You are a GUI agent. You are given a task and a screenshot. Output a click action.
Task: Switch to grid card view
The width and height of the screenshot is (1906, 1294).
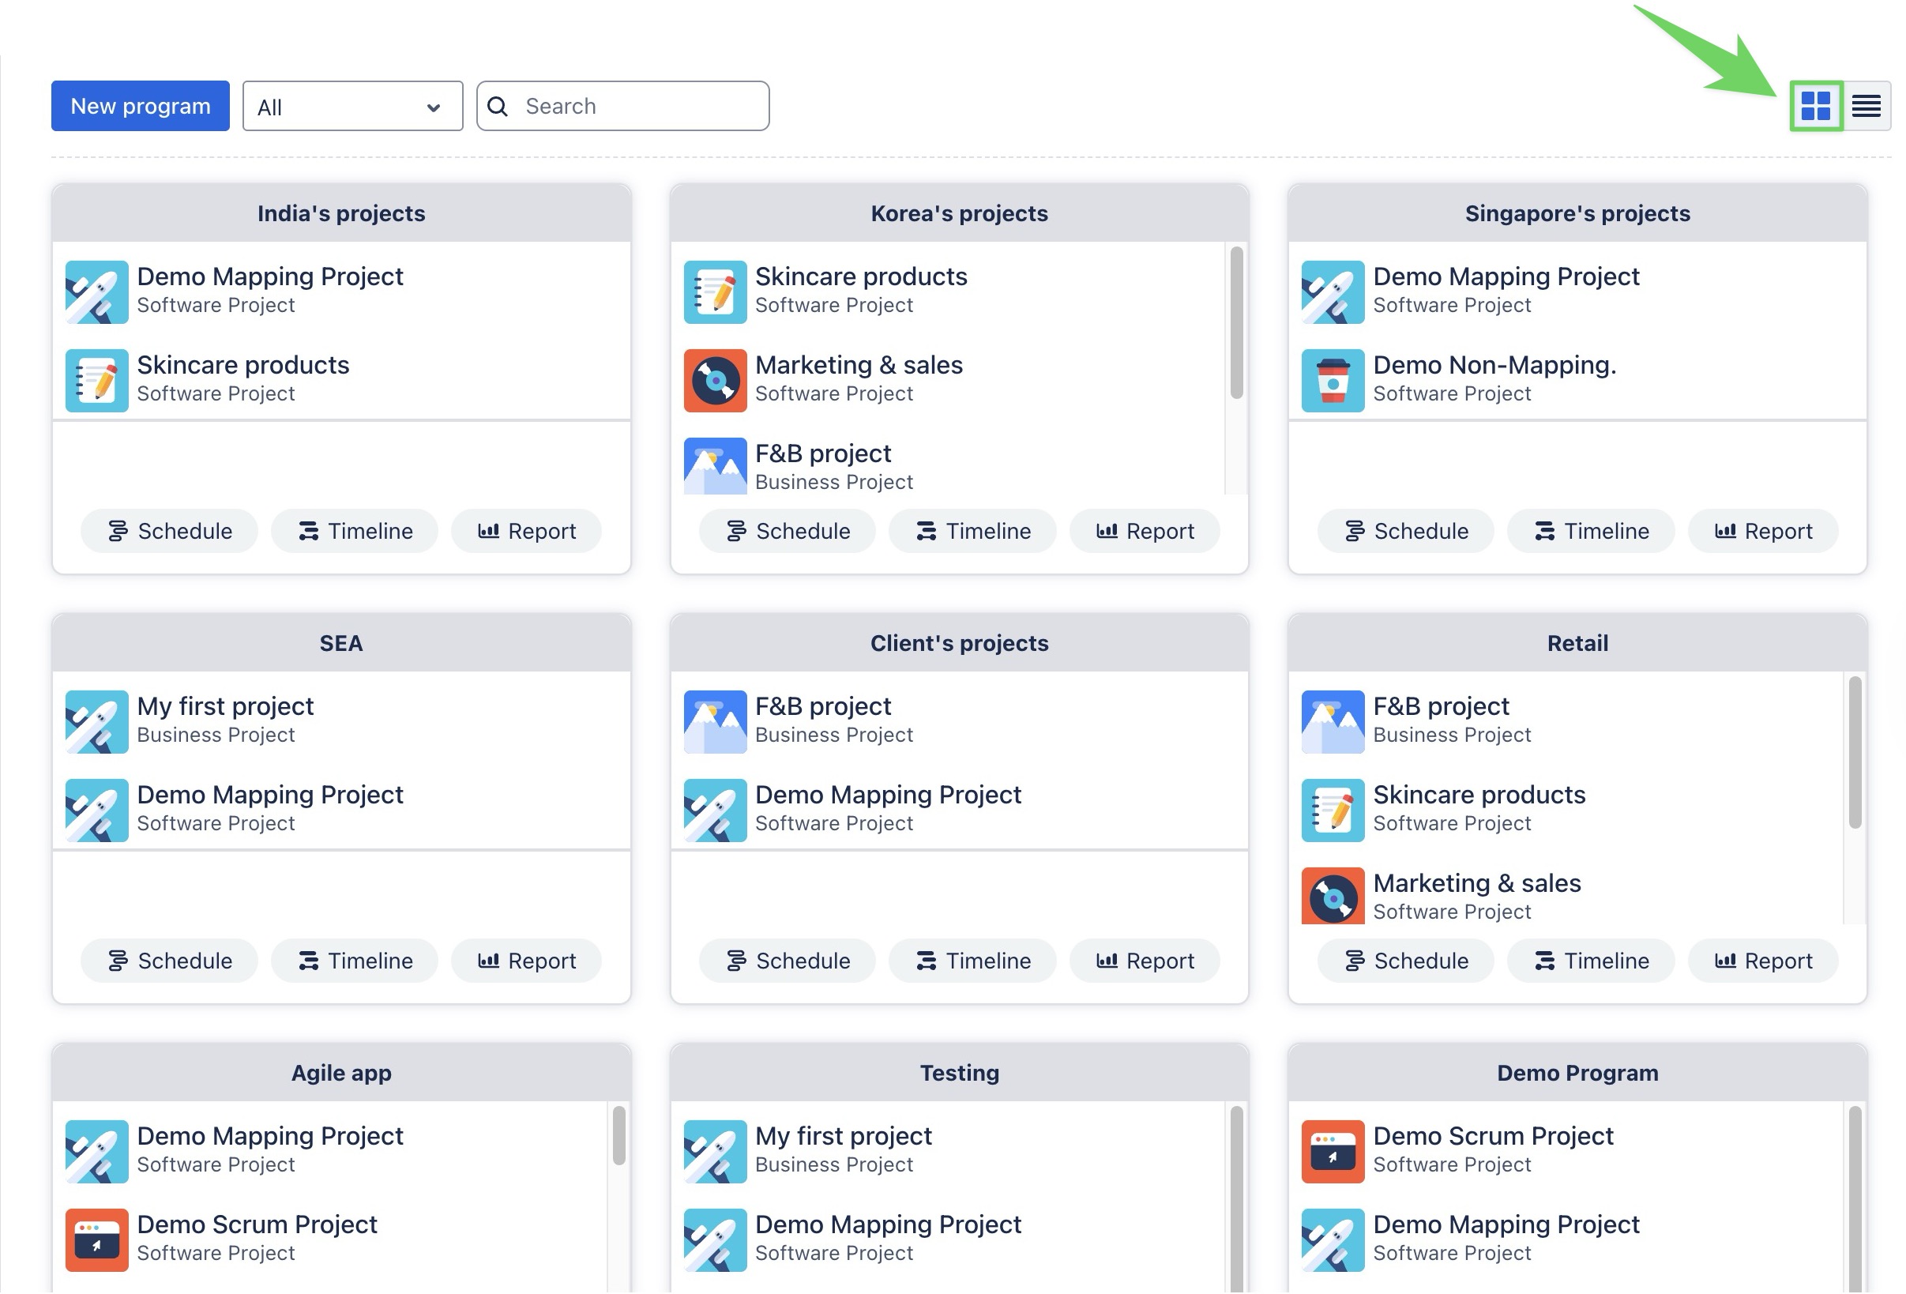1816,106
